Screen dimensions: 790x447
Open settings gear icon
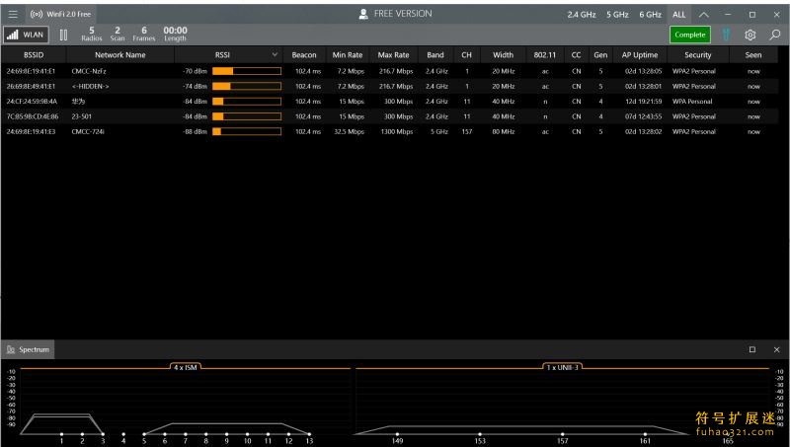750,35
